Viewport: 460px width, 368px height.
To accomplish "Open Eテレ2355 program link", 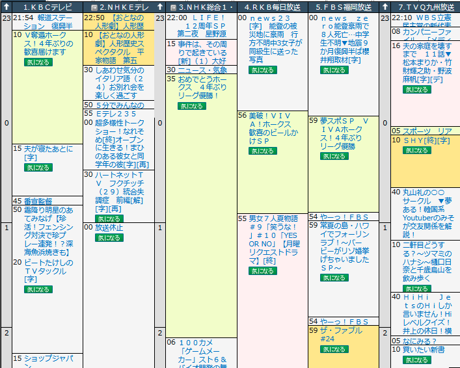I will 116,114.
